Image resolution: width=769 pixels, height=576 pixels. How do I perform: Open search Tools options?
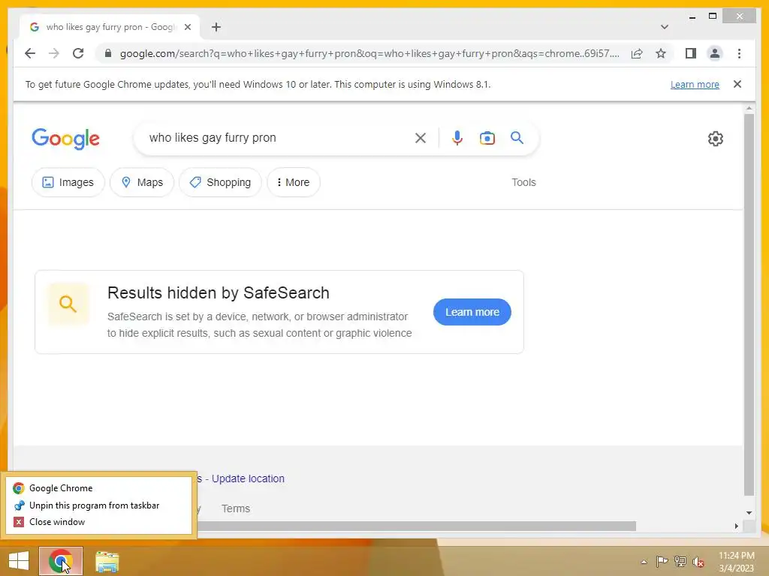coord(523,182)
